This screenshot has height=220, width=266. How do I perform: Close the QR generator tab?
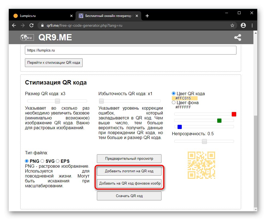pos(137,16)
